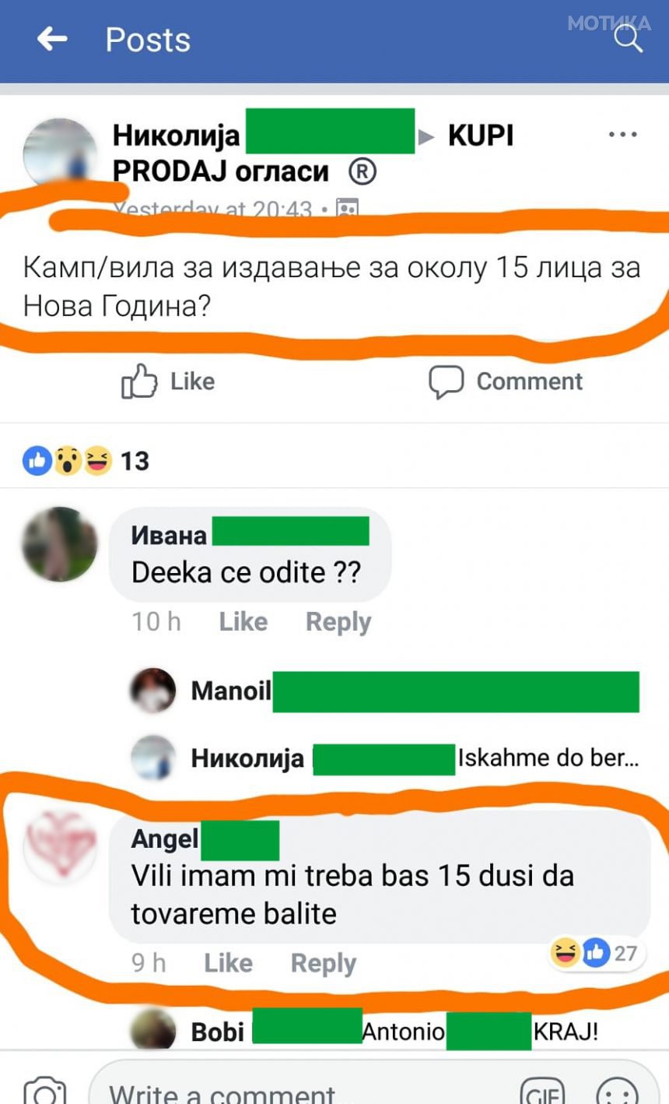Open the three-dot post options menu

pyautogui.click(x=623, y=135)
